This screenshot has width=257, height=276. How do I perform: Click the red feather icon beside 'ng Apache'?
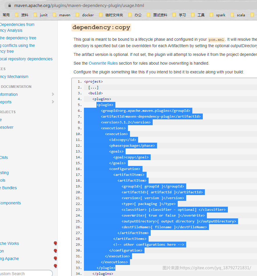coord(55,259)
